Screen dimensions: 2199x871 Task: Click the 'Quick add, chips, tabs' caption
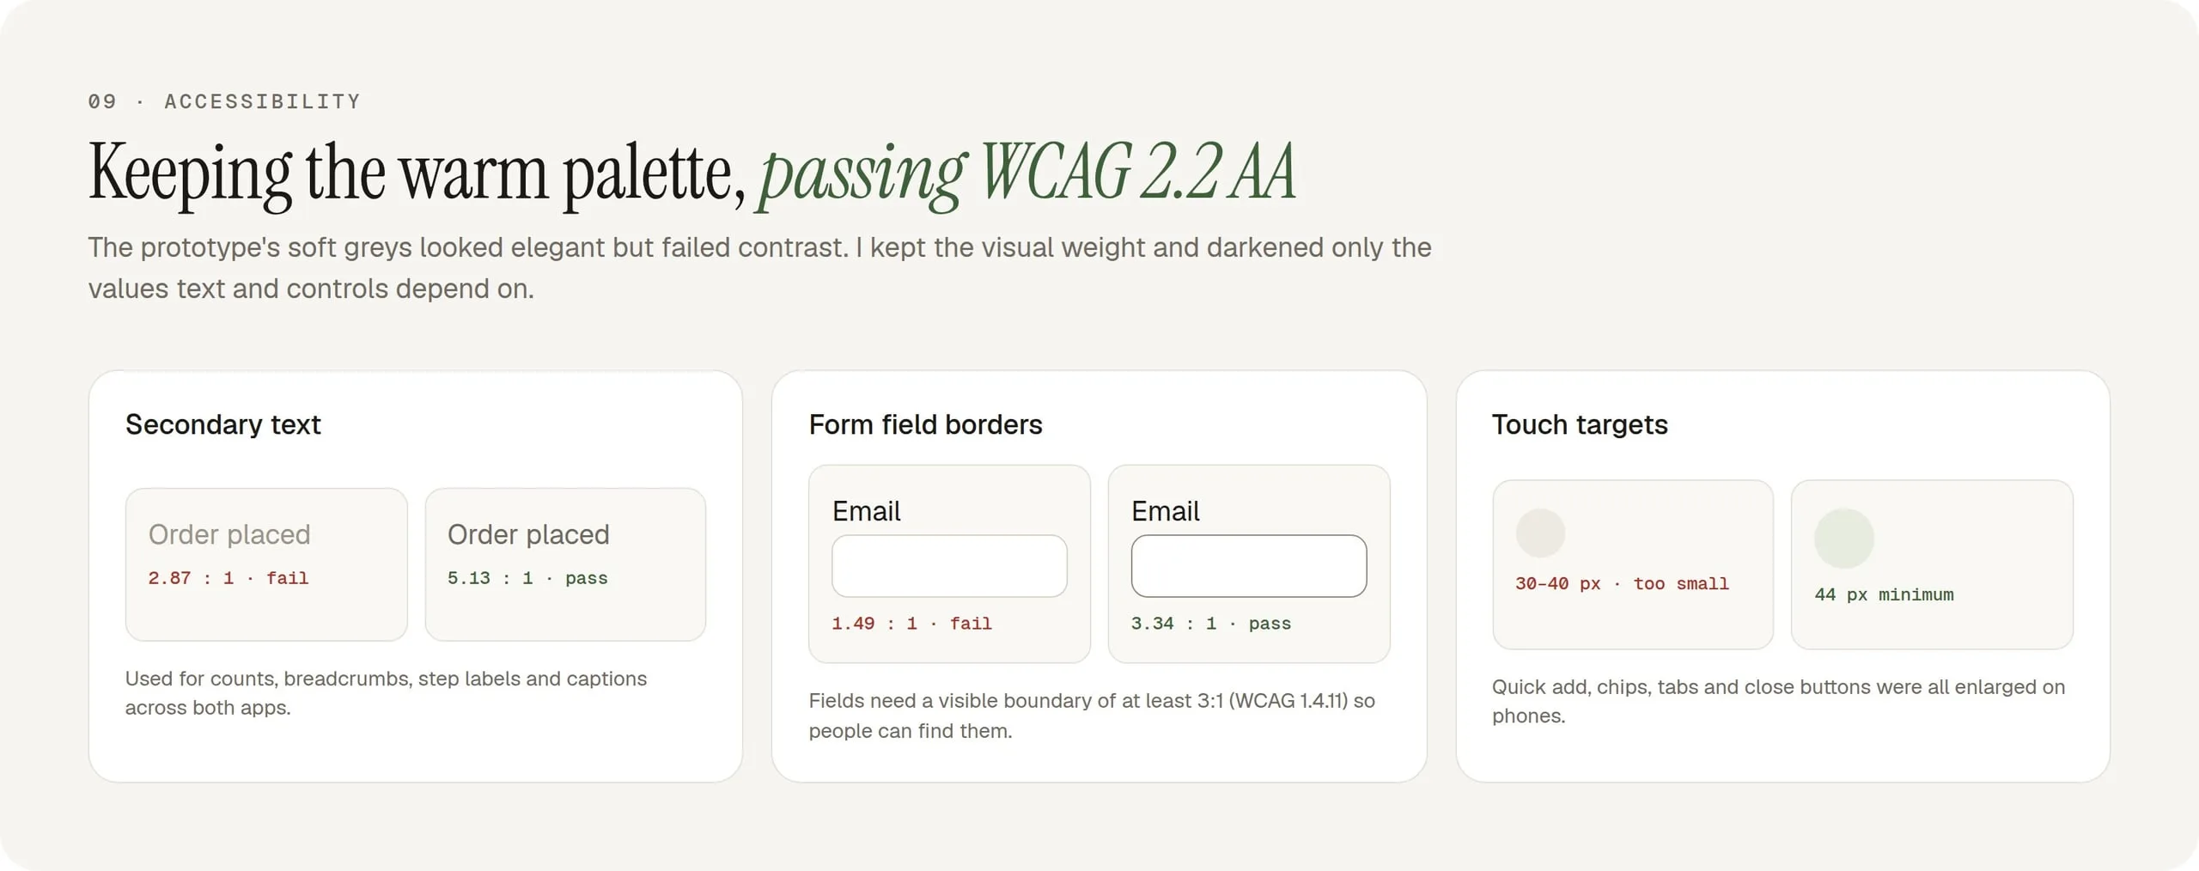click(1778, 701)
